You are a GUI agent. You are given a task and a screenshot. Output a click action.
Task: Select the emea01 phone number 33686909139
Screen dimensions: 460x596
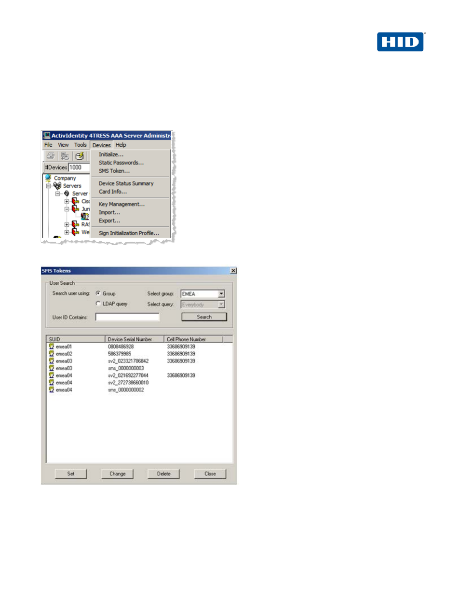pos(181,347)
